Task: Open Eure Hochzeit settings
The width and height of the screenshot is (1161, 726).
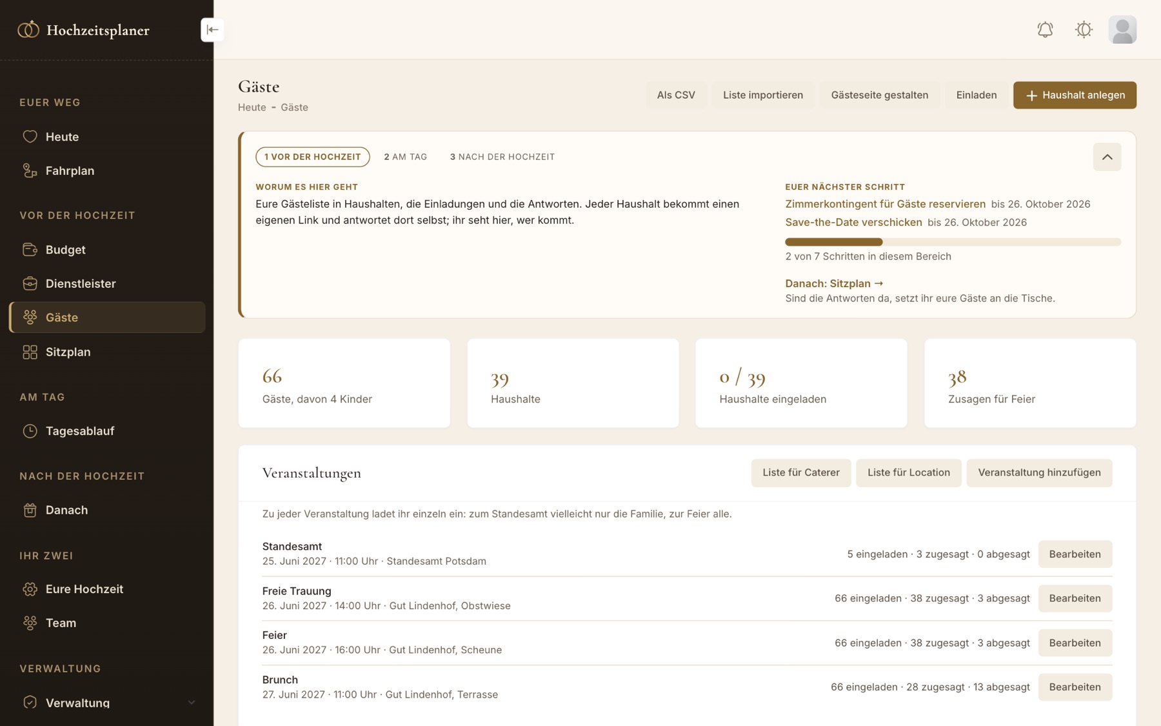Action: (107, 589)
